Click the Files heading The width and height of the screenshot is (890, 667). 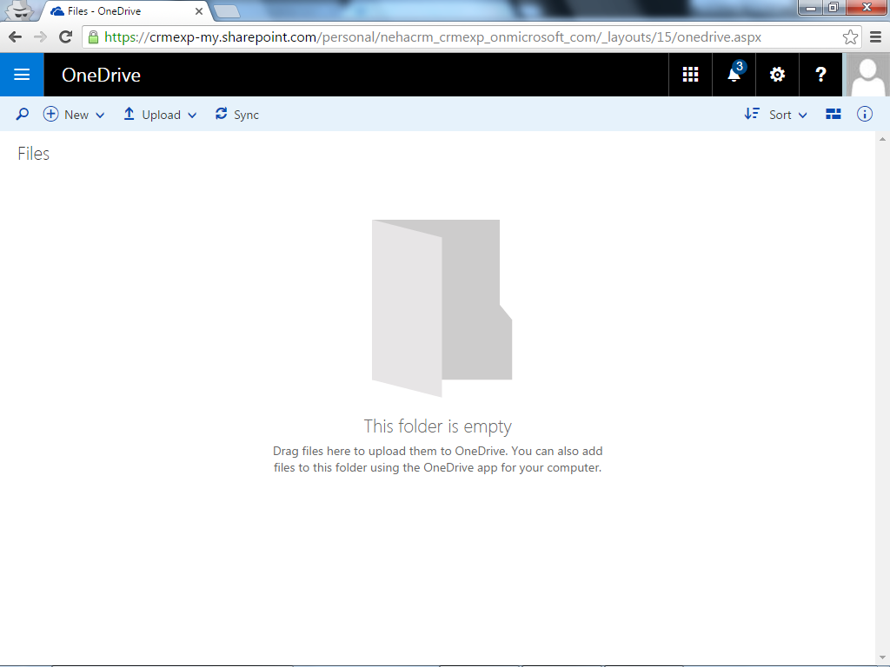pyautogui.click(x=34, y=154)
